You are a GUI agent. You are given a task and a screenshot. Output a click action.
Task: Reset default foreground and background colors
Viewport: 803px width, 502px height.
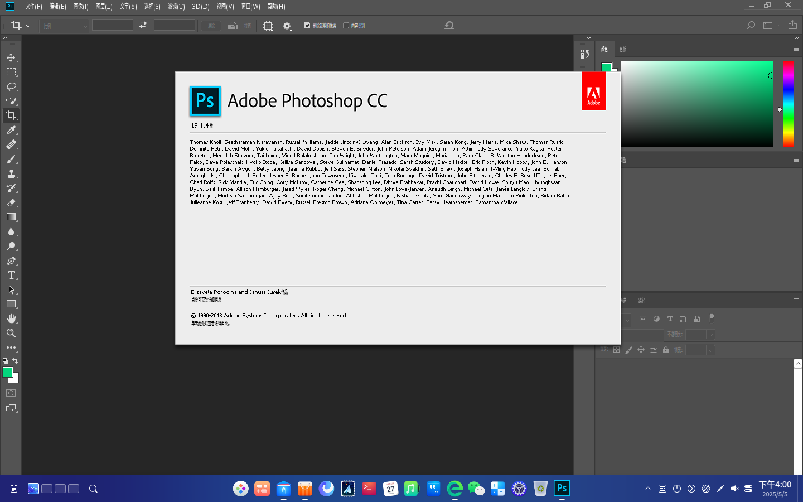(x=6, y=361)
